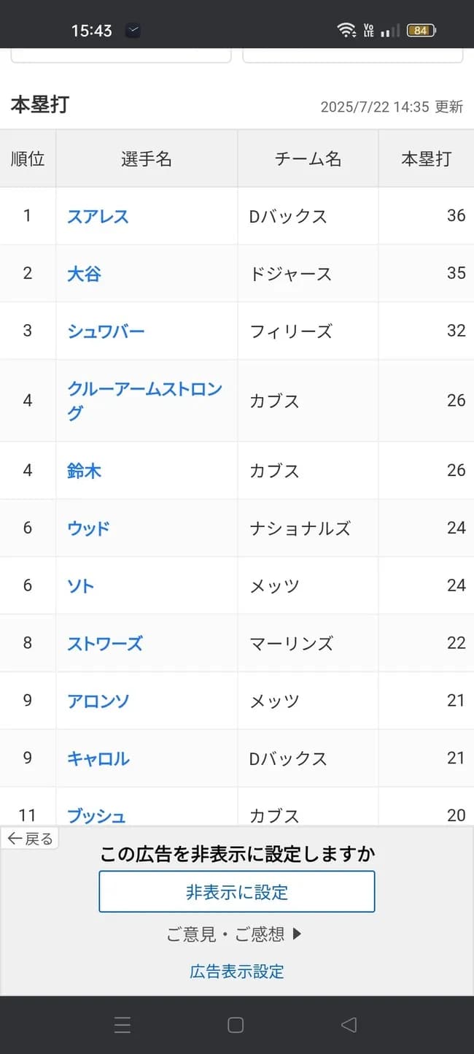Screen dimensions: 474x1054
Task: Select Schwarber from the ranking list
Action: (105, 331)
